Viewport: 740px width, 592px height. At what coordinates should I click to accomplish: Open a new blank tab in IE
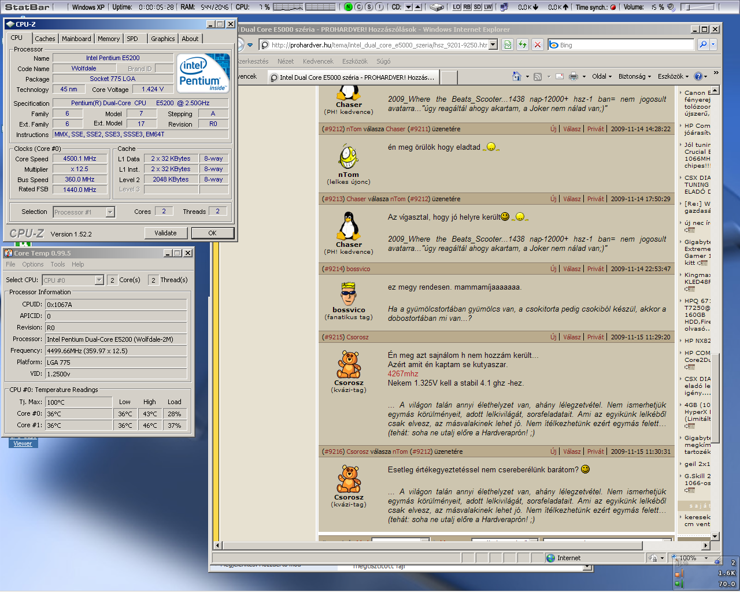coord(449,77)
